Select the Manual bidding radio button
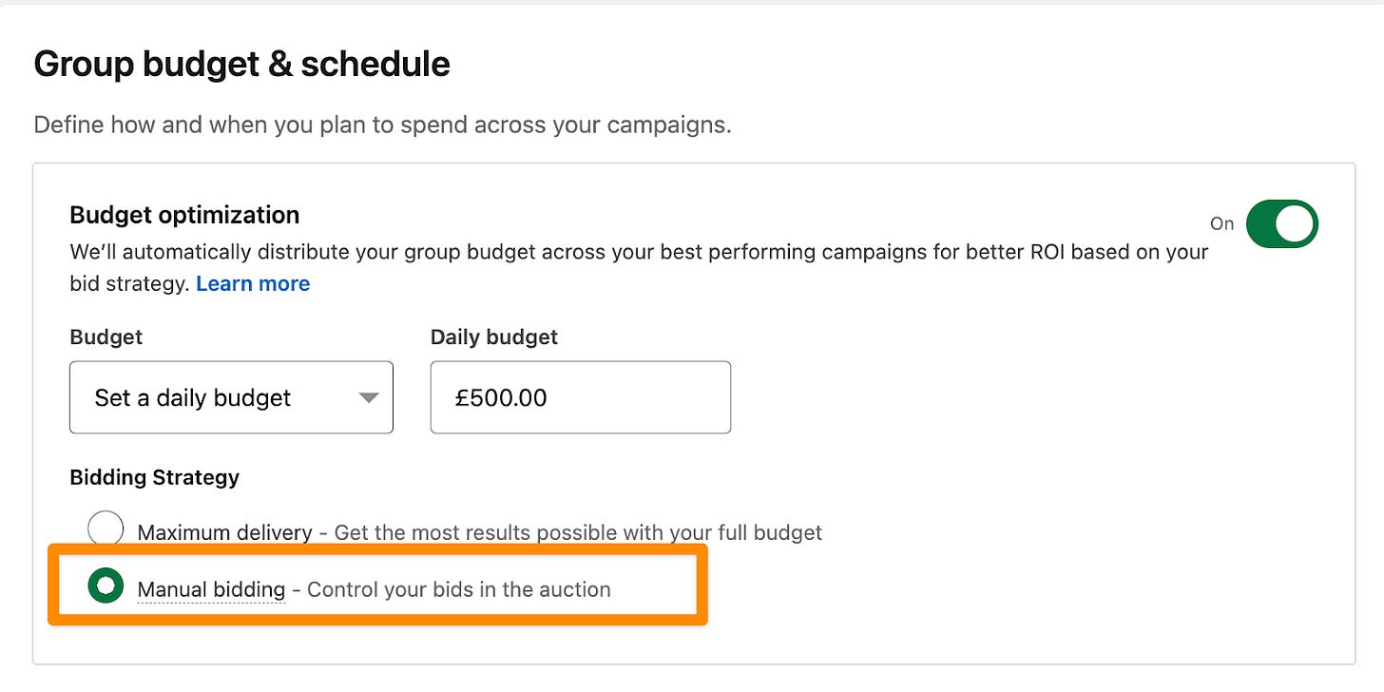 [106, 587]
